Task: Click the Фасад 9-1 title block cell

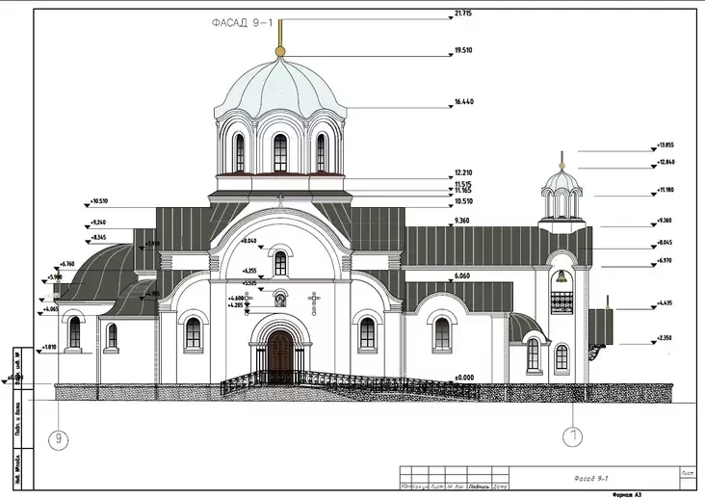Action: pyautogui.click(x=587, y=477)
